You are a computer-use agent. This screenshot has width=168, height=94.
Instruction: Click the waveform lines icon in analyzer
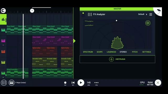(89, 23)
